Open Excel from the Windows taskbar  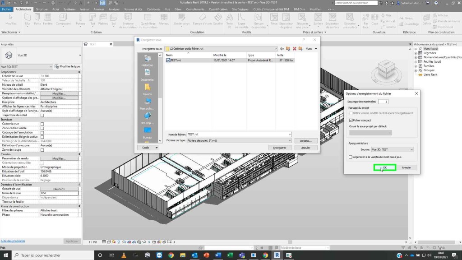(230, 255)
